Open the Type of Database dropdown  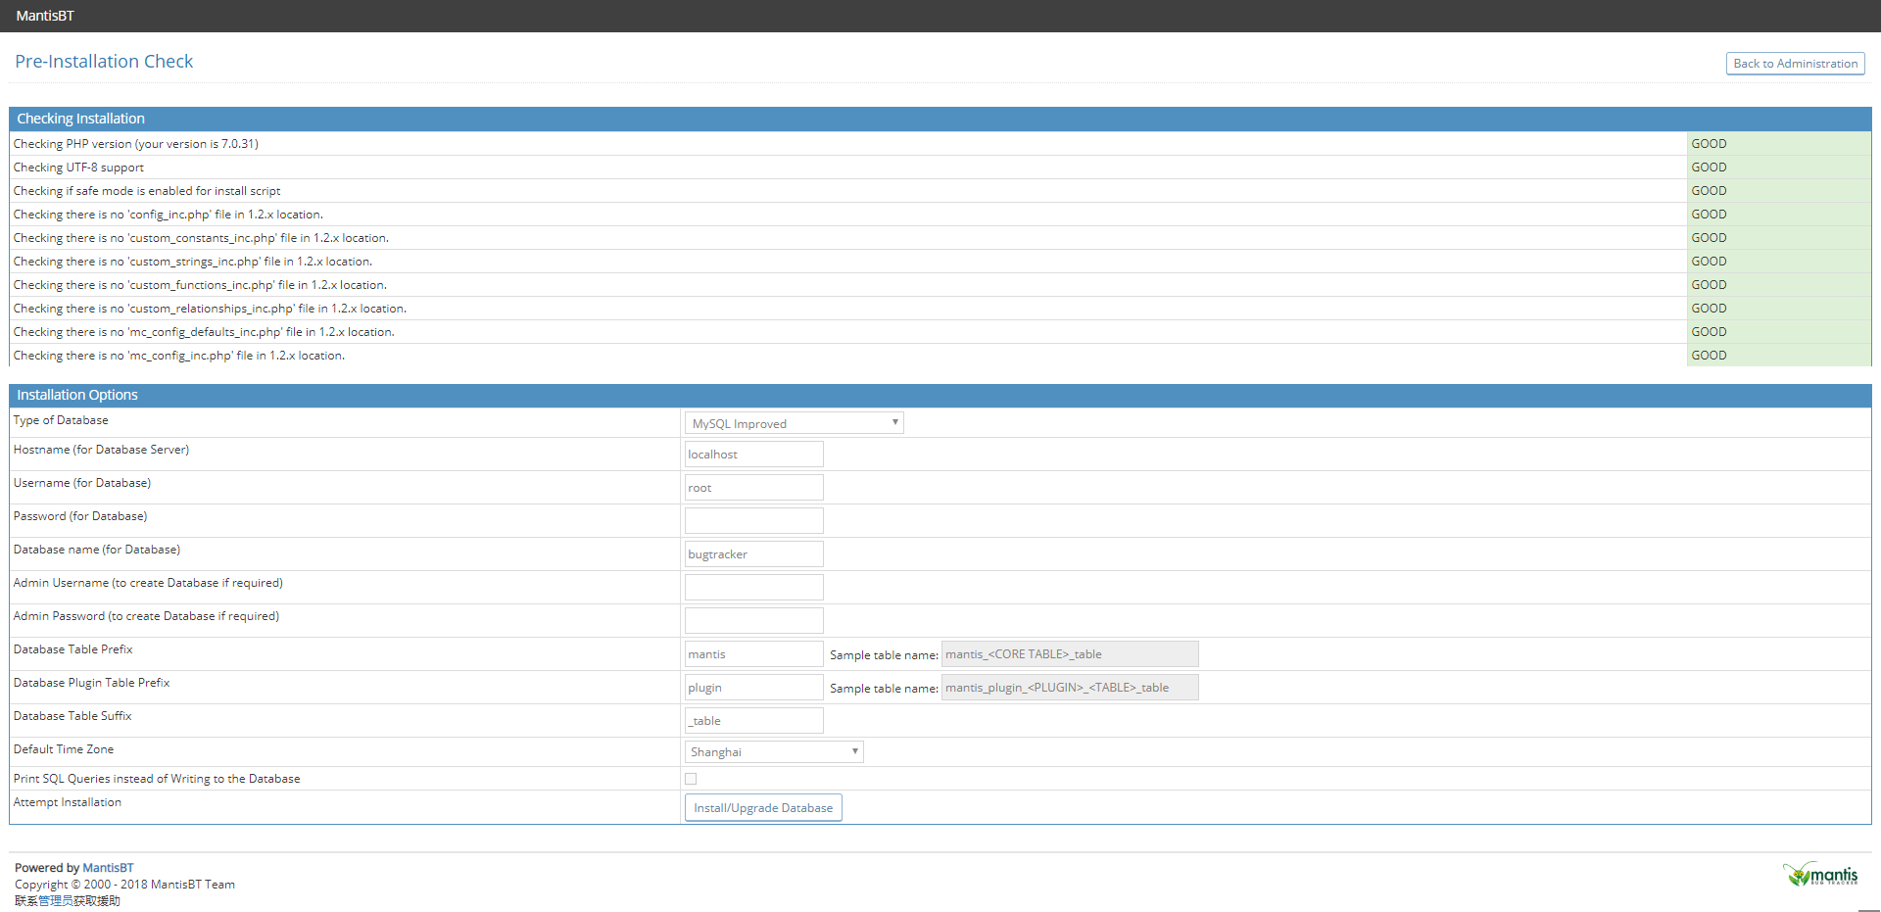coord(794,423)
